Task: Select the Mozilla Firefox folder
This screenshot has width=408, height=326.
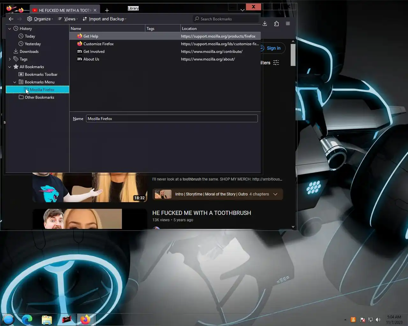Action: point(38,90)
